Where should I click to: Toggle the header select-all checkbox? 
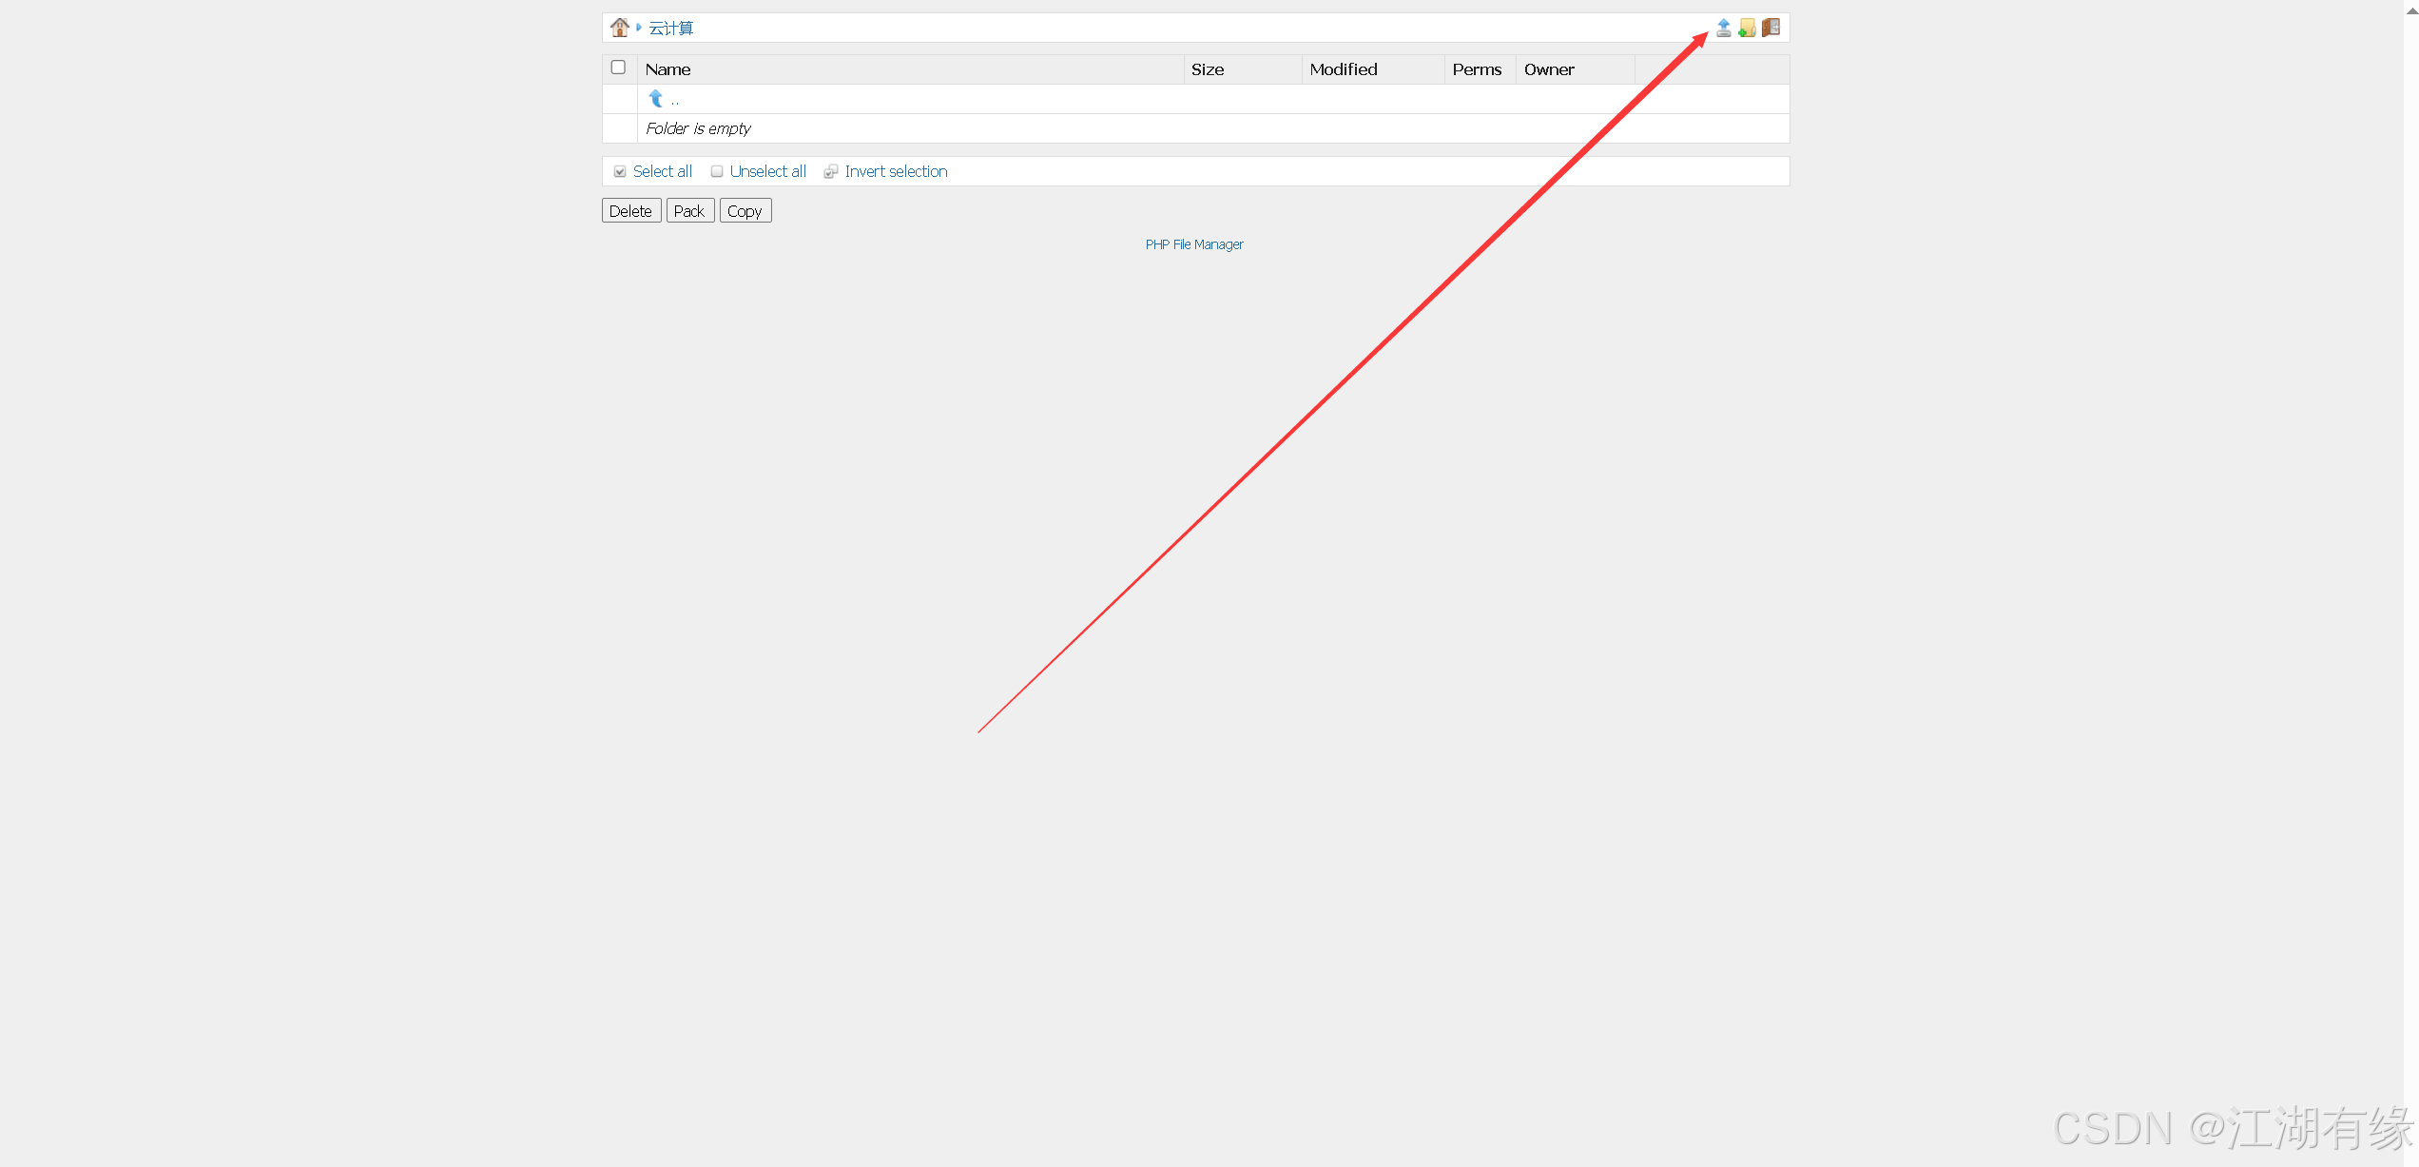coord(618,68)
